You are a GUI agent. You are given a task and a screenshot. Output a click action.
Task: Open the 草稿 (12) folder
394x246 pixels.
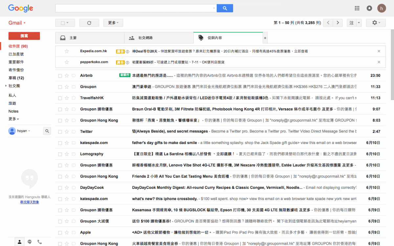[16, 78]
